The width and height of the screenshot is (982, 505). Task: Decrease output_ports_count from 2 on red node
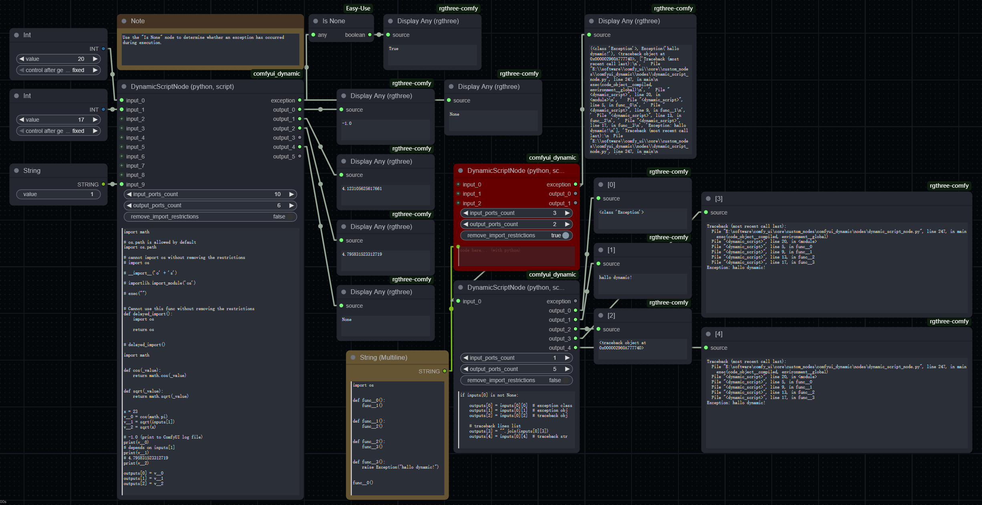pos(466,224)
